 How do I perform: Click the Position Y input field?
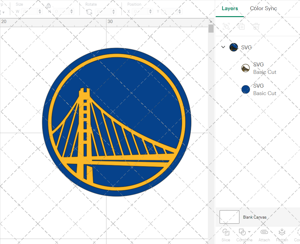coord(169,11)
